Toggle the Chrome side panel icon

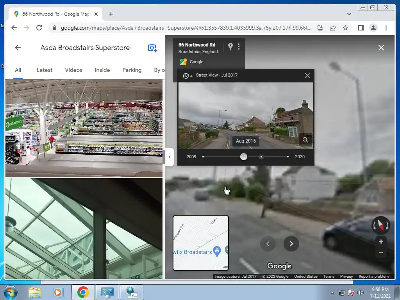point(361,28)
